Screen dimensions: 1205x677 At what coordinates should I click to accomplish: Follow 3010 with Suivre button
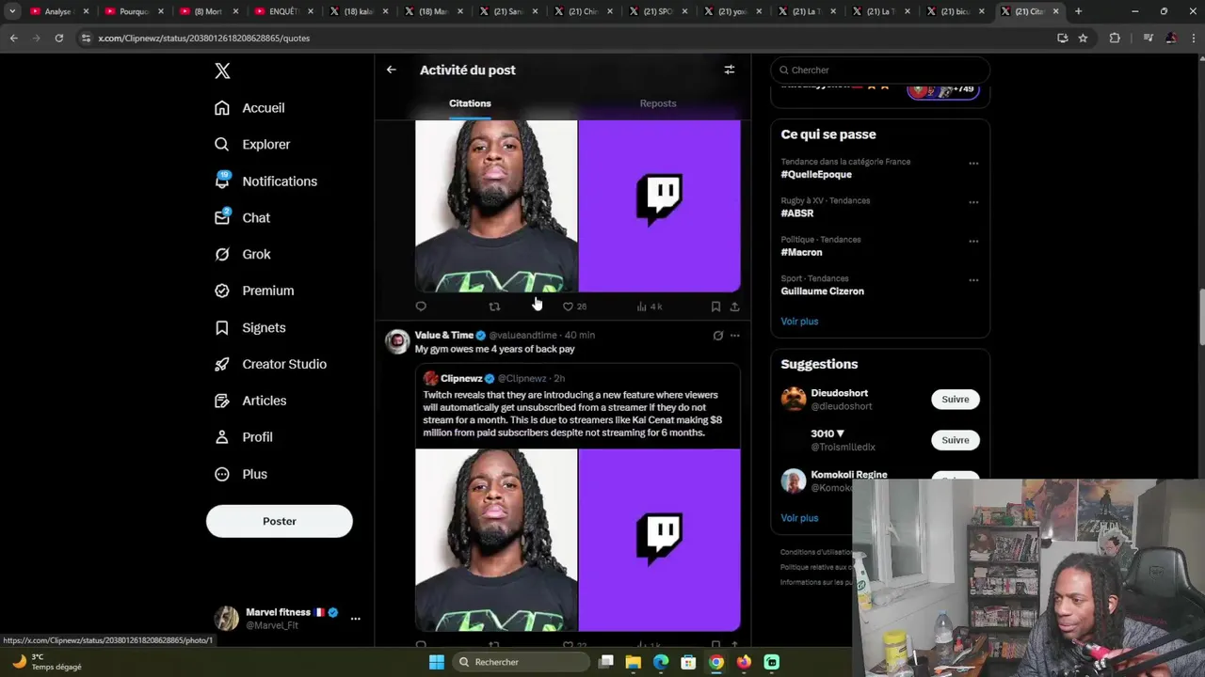point(955,440)
